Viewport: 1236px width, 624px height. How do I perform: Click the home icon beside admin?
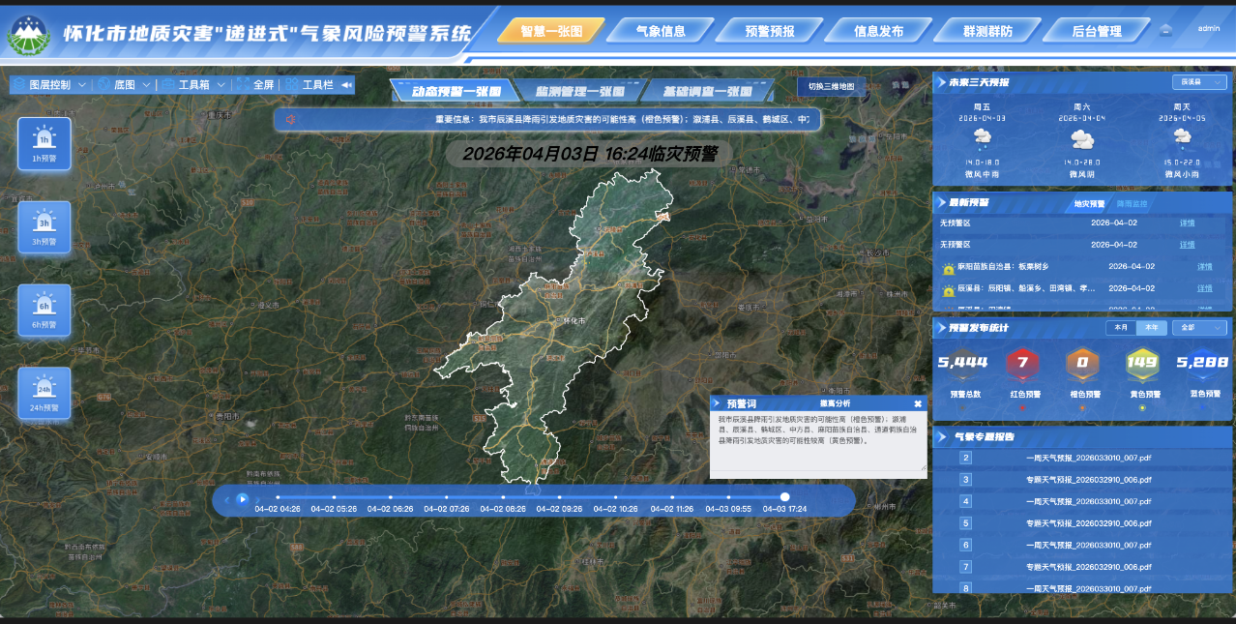point(1166,29)
